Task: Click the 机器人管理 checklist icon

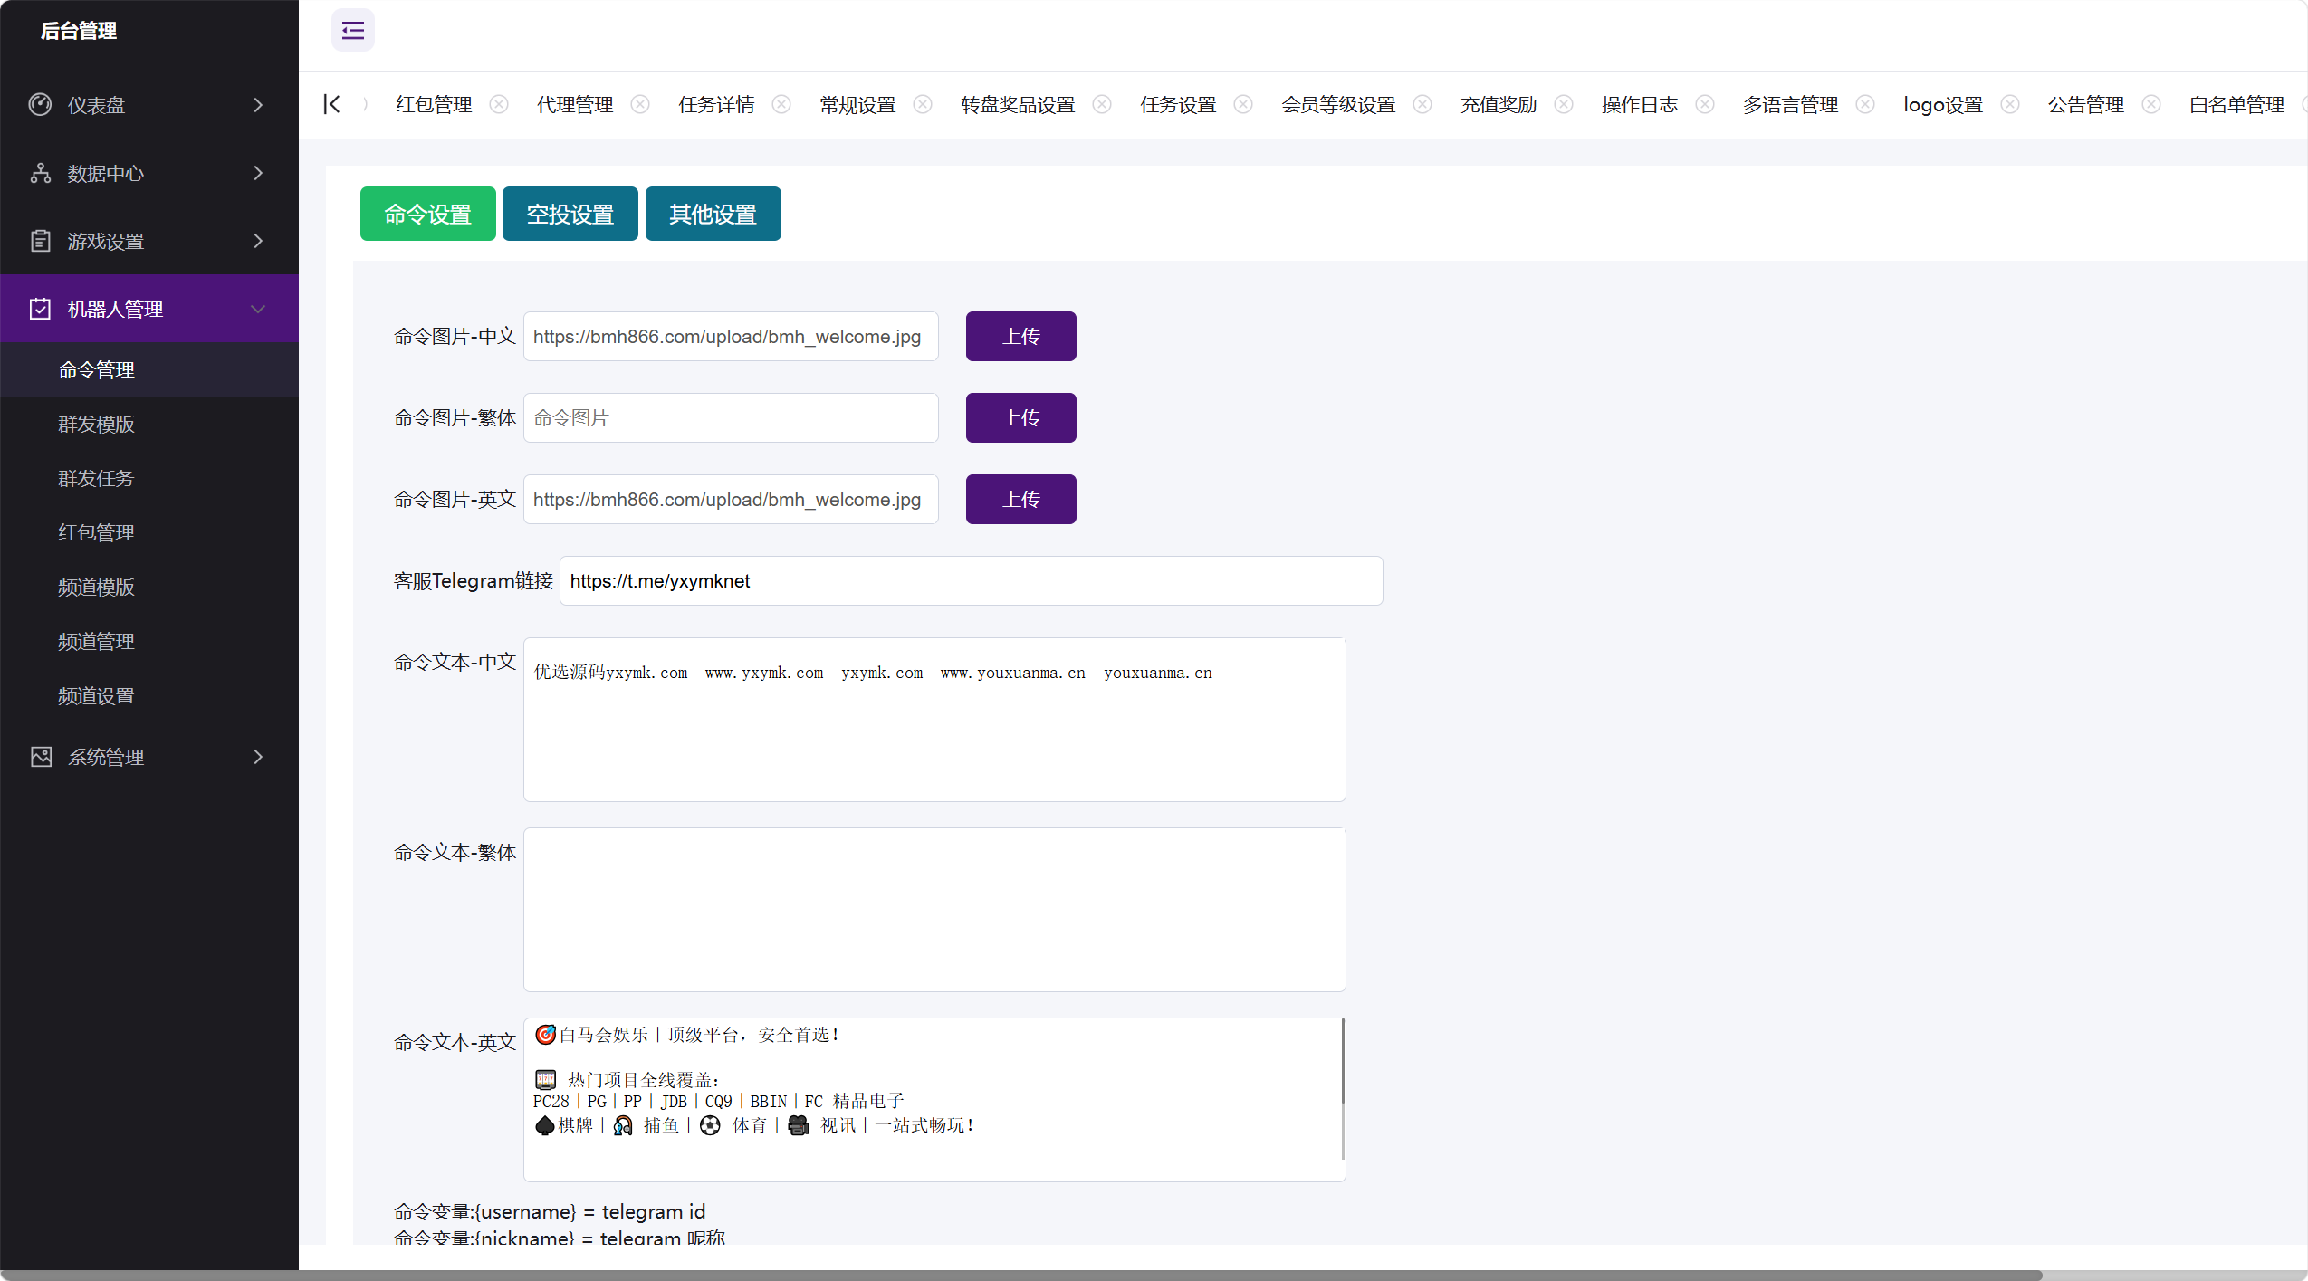Action: (40, 309)
